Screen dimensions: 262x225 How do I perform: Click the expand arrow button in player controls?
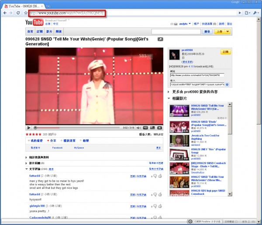[159, 128]
